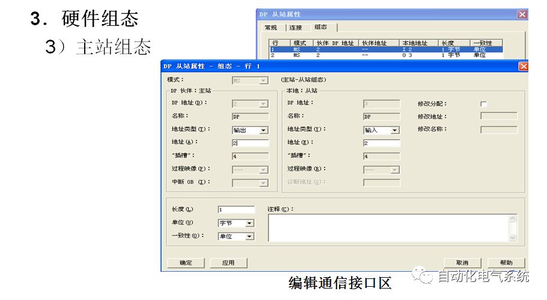Click the 应用 button

pos(228,263)
